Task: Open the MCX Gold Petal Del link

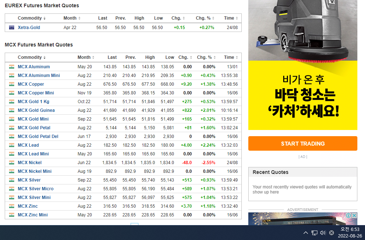Action: [x=38, y=137]
